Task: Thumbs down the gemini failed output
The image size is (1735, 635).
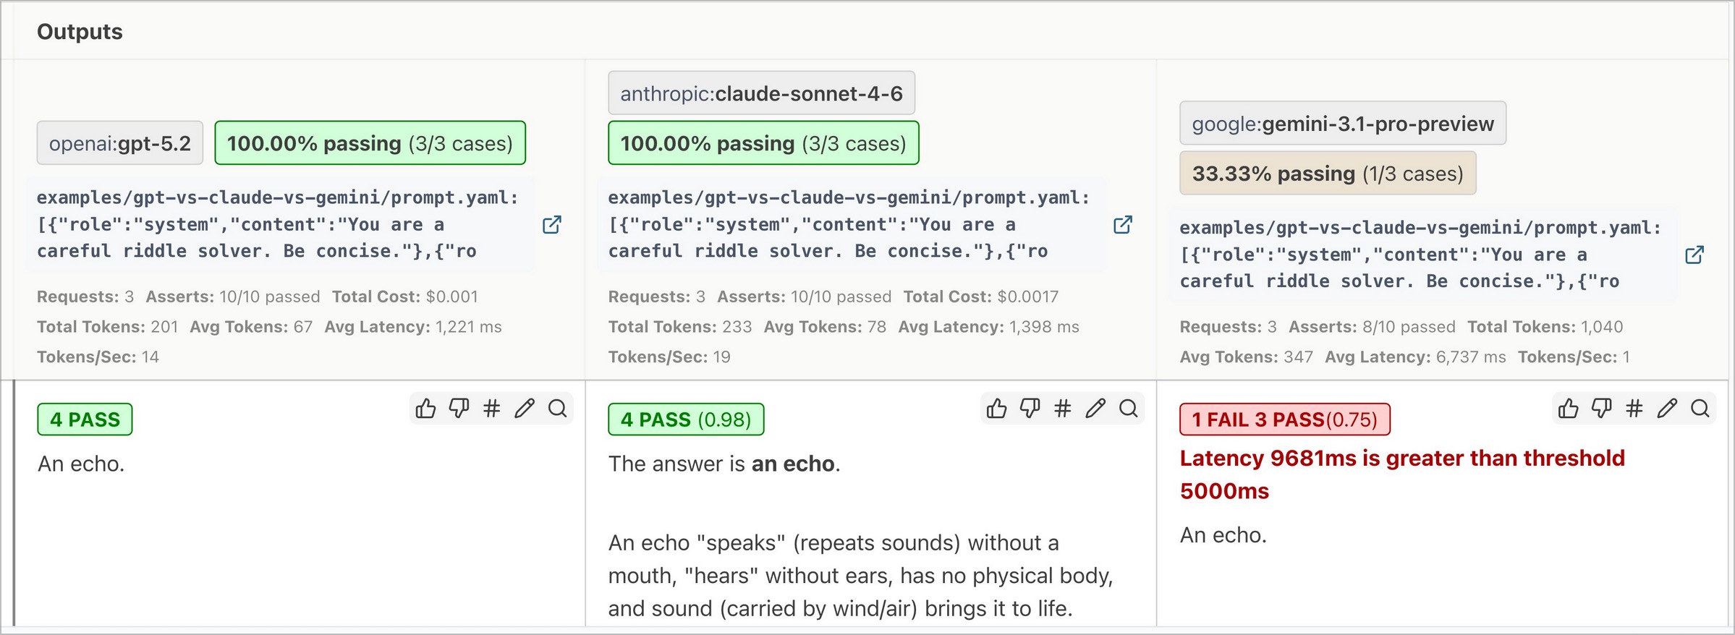Action: click(1601, 409)
